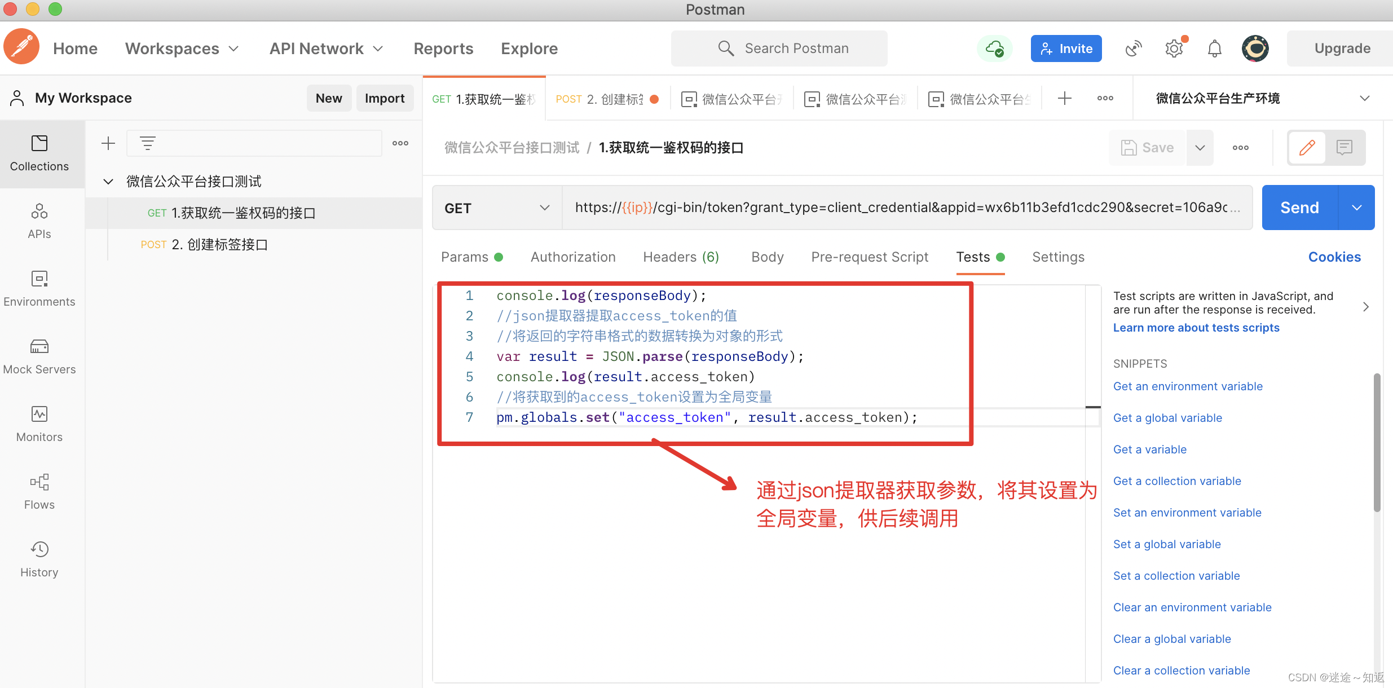The height and width of the screenshot is (688, 1393).
Task: Insert the 'Set a global variable' snippet
Action: (1166, 544)
